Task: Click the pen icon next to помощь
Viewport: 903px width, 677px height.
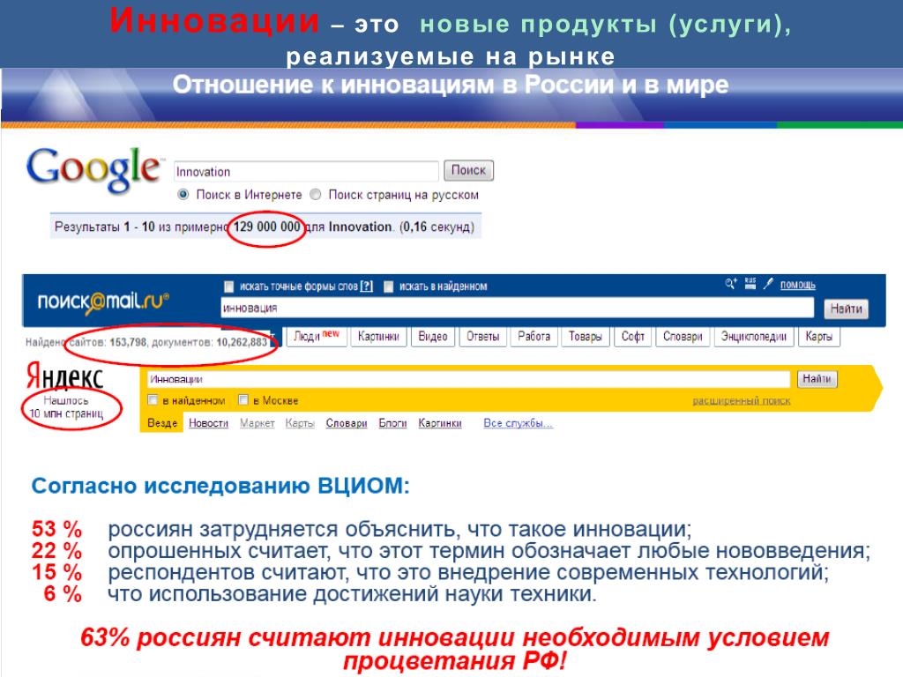Action: tap(768, 284)
